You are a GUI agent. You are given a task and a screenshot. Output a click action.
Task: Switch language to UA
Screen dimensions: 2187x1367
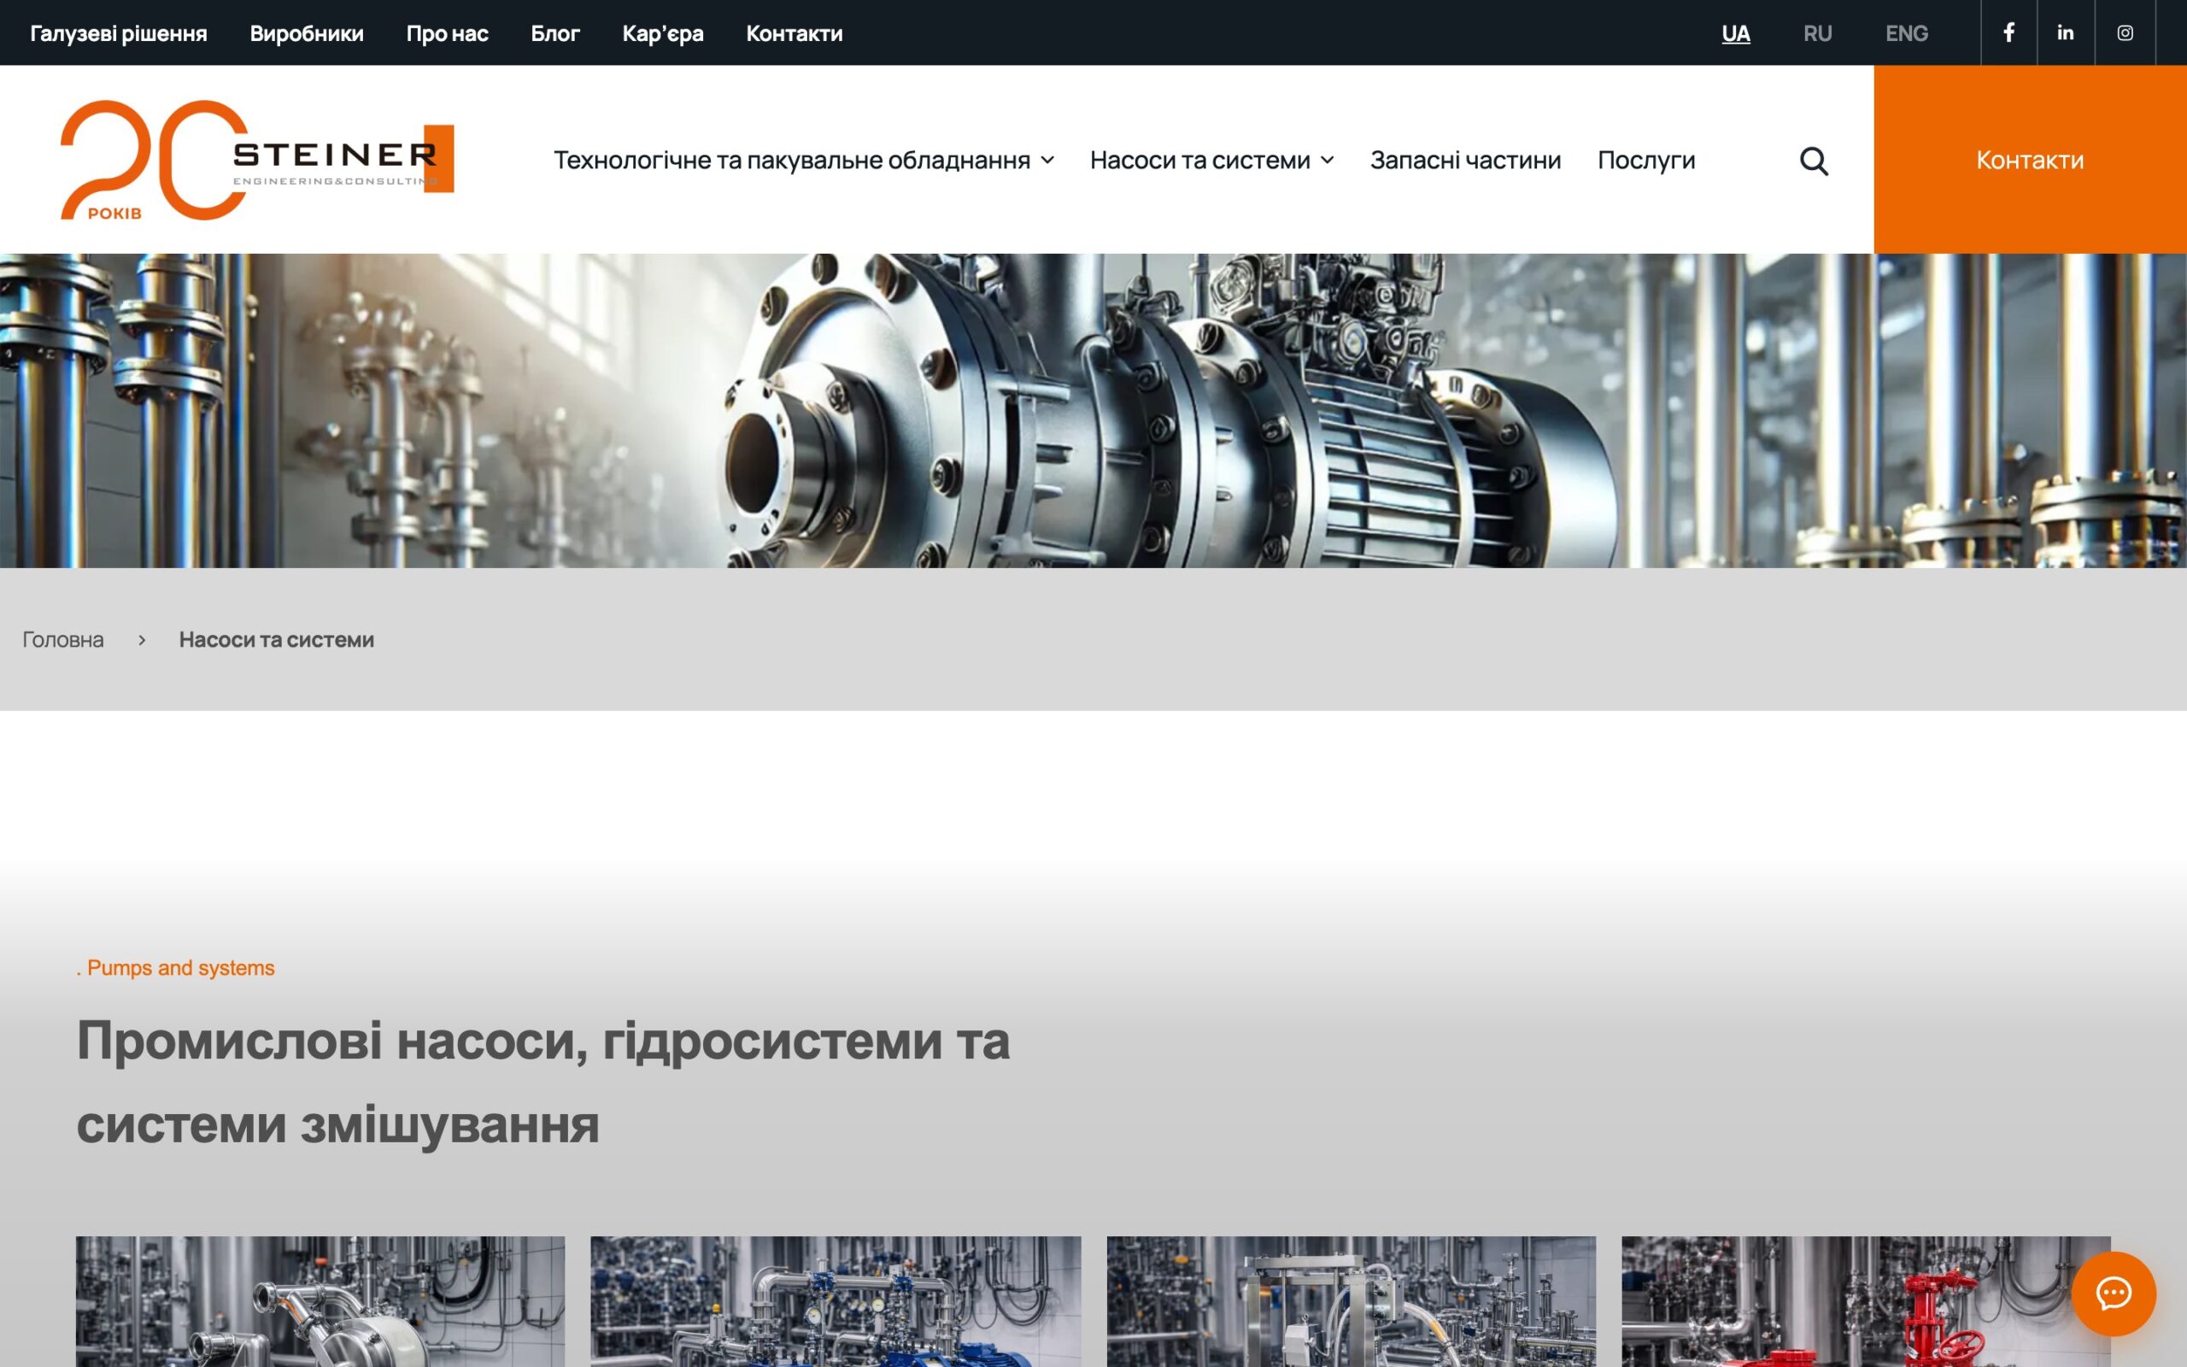(1735, 33)
